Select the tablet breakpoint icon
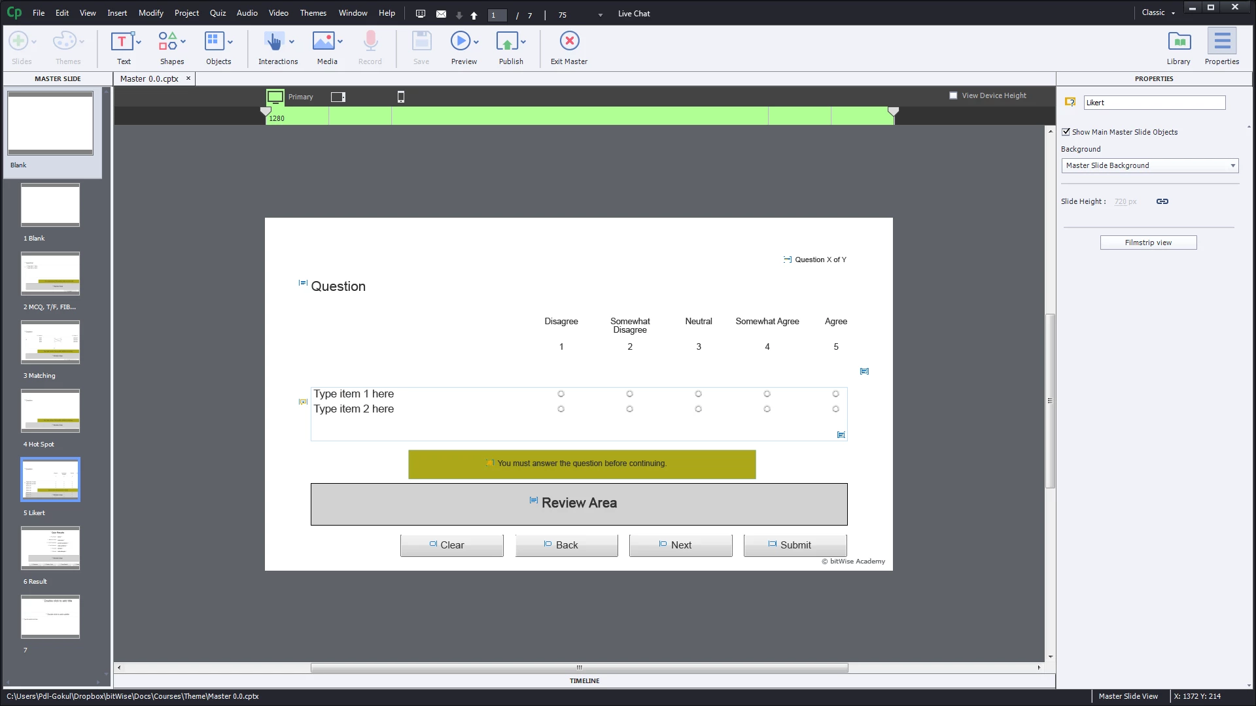 point(338,97)
